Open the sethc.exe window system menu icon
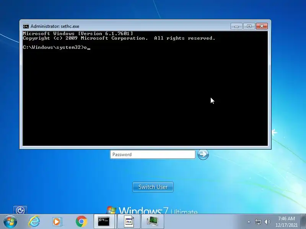The width and height of the screenshot is (306, 229). pyautogui.click(x=26, y=26)
